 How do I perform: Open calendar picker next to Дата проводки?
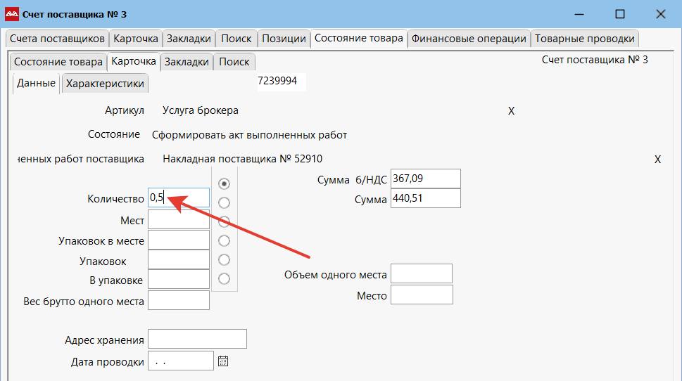223,361
